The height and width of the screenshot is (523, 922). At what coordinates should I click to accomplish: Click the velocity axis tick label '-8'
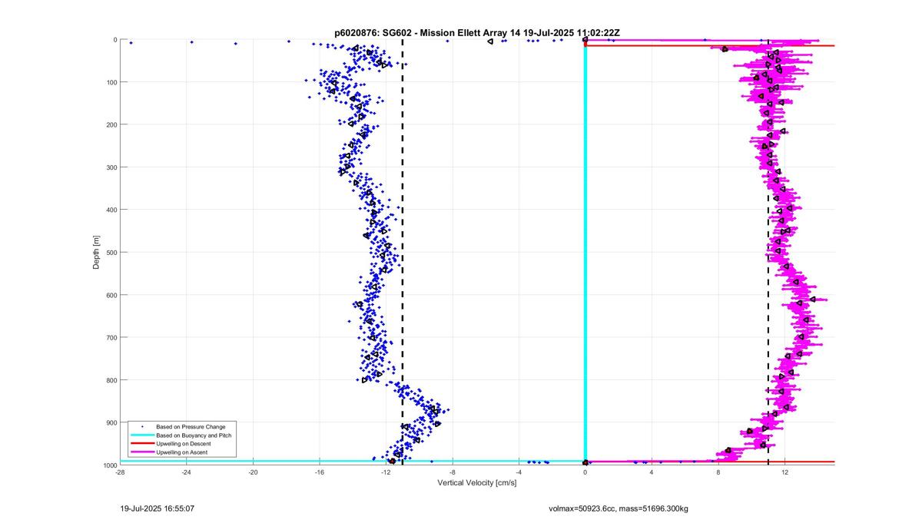pyautogui.click(x=453, y=472)
